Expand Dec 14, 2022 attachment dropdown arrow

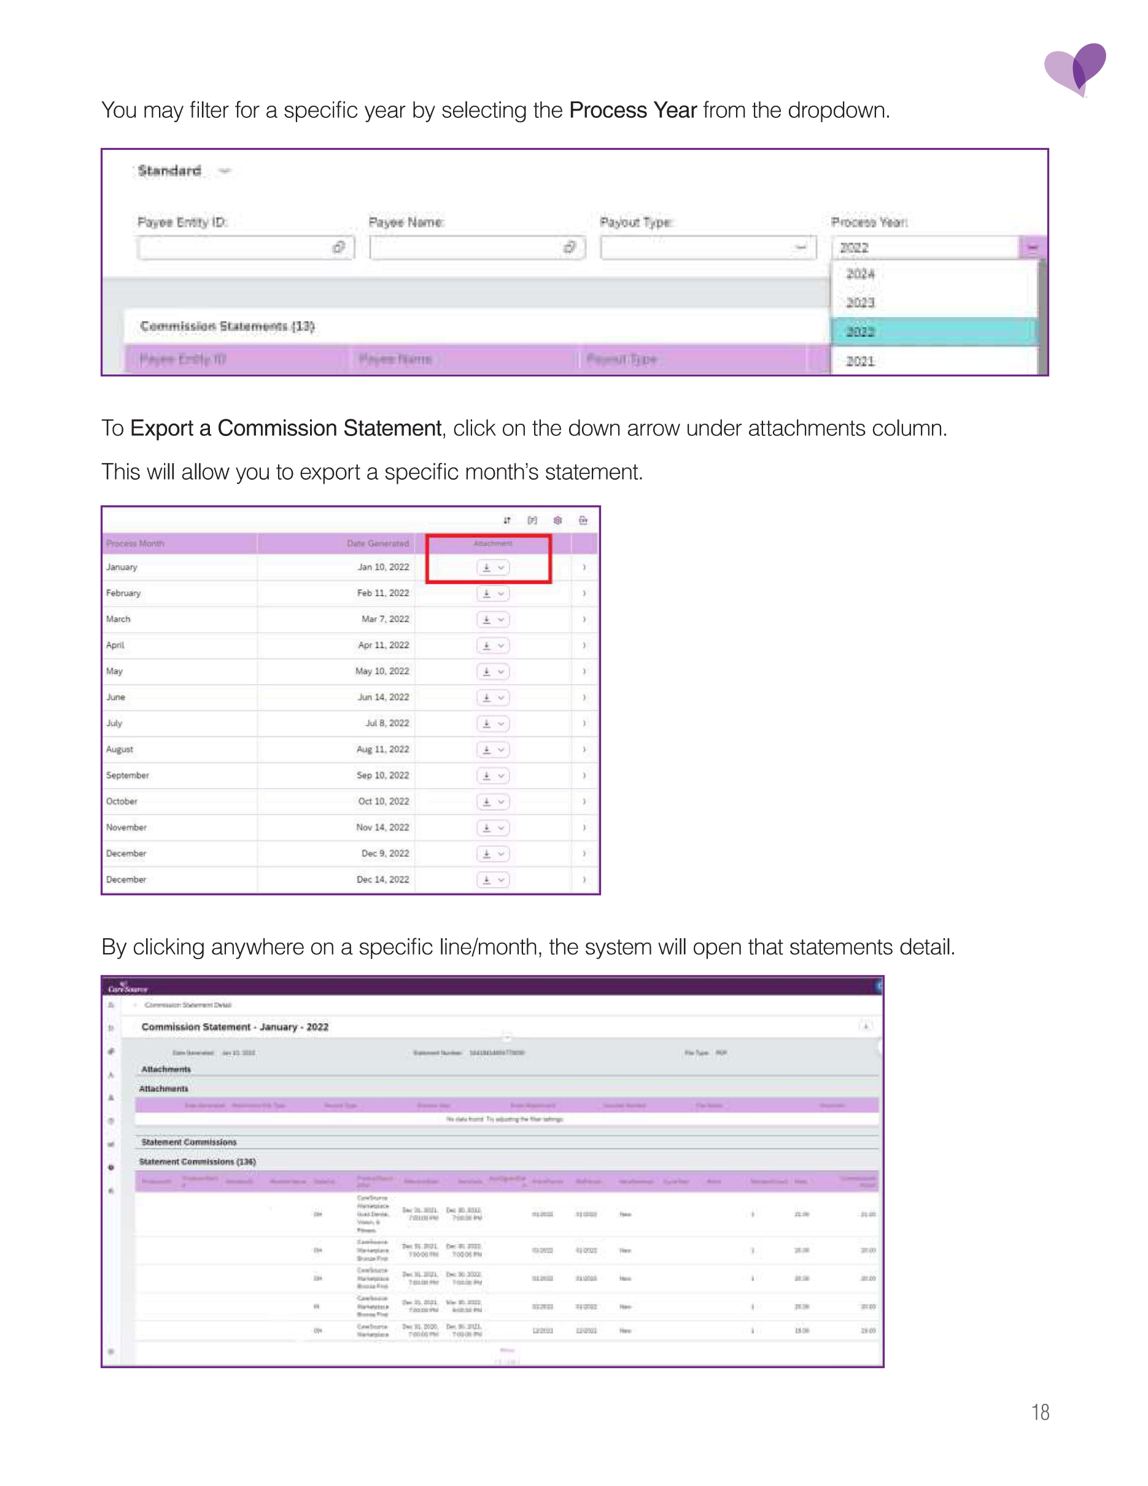(x=501, y=880)
